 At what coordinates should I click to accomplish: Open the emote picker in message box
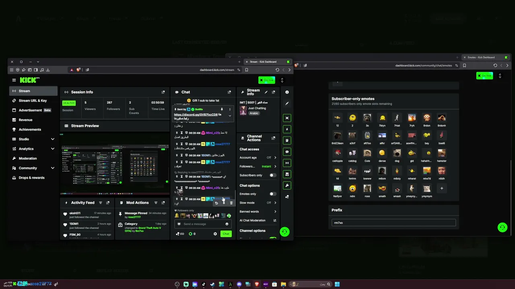[x=227, y=224]
